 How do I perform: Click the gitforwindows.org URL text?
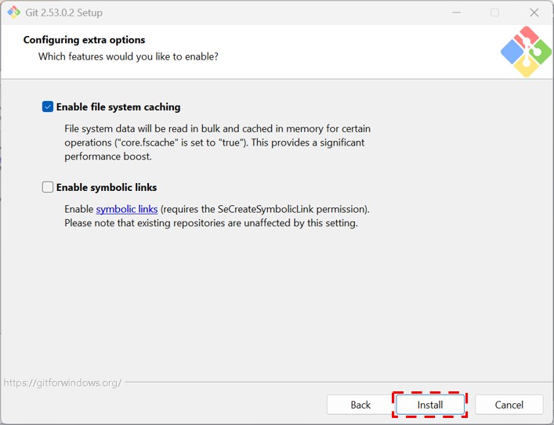coord(62,383)
